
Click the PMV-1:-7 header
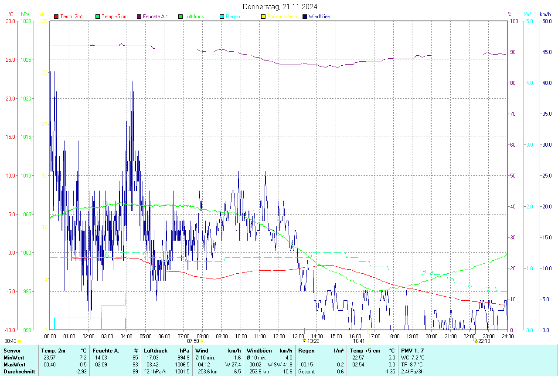pyautogui.click(x=412, y=350)
